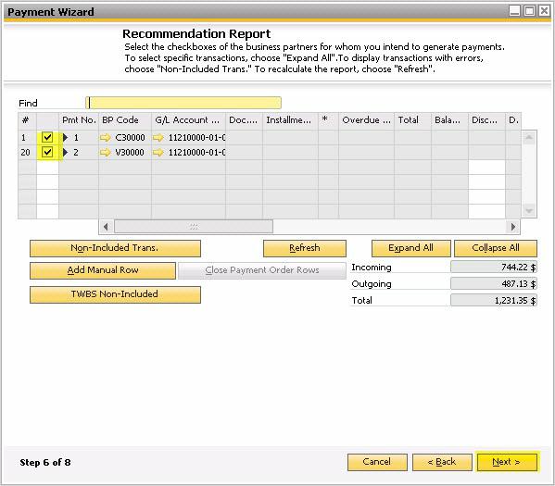Expand all transactions with Expand All
Screen dimensions: 555x486
(x=410, y=248)
